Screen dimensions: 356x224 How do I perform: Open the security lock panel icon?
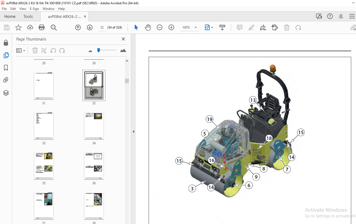[6, 43]
